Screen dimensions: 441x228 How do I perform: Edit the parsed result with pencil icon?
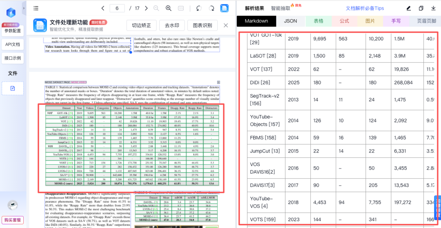click(409, 8)
